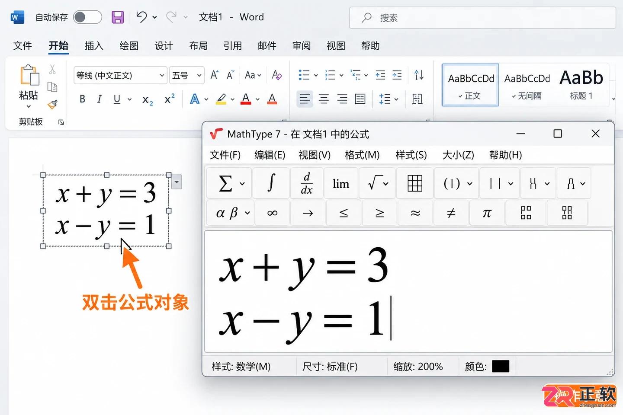
Task: Click the purple Save disk icon
Action: click(118, 17)
